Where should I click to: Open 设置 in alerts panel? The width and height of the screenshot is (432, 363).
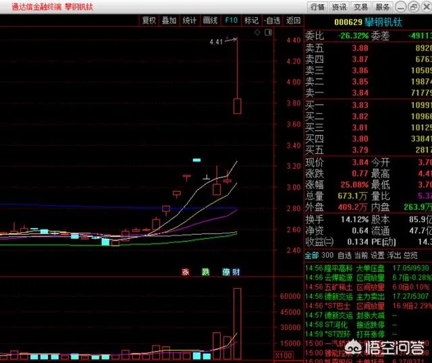click(377, 256)
